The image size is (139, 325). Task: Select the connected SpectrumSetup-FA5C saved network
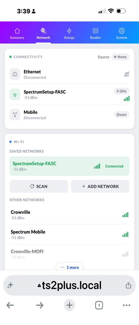tap(69, 166)
